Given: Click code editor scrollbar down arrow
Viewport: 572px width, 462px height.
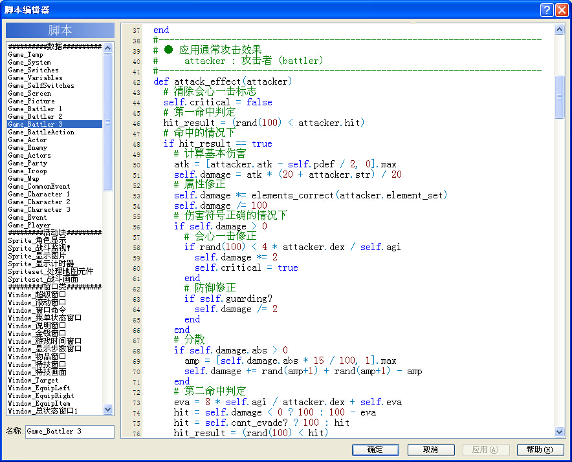Looking at the screenshot, I should [x=559, y=432].
